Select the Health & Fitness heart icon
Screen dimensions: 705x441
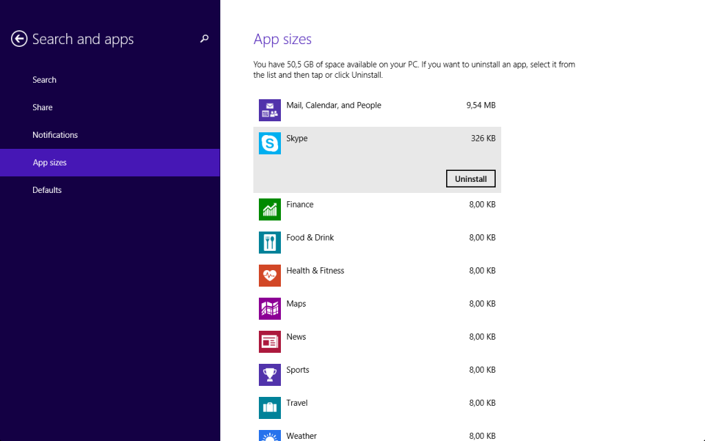click(270, 276)
